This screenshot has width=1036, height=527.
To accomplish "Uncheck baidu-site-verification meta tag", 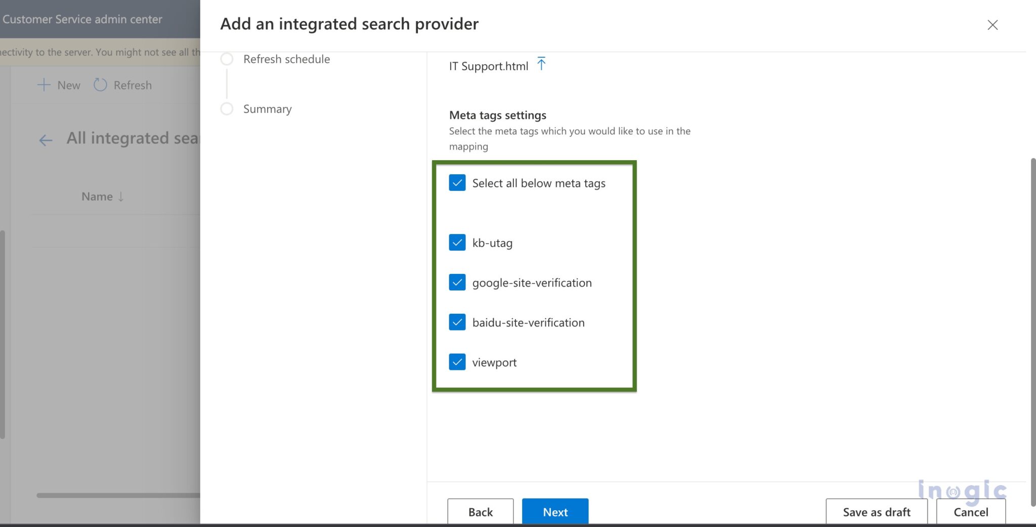I will [x=457, y=322].
